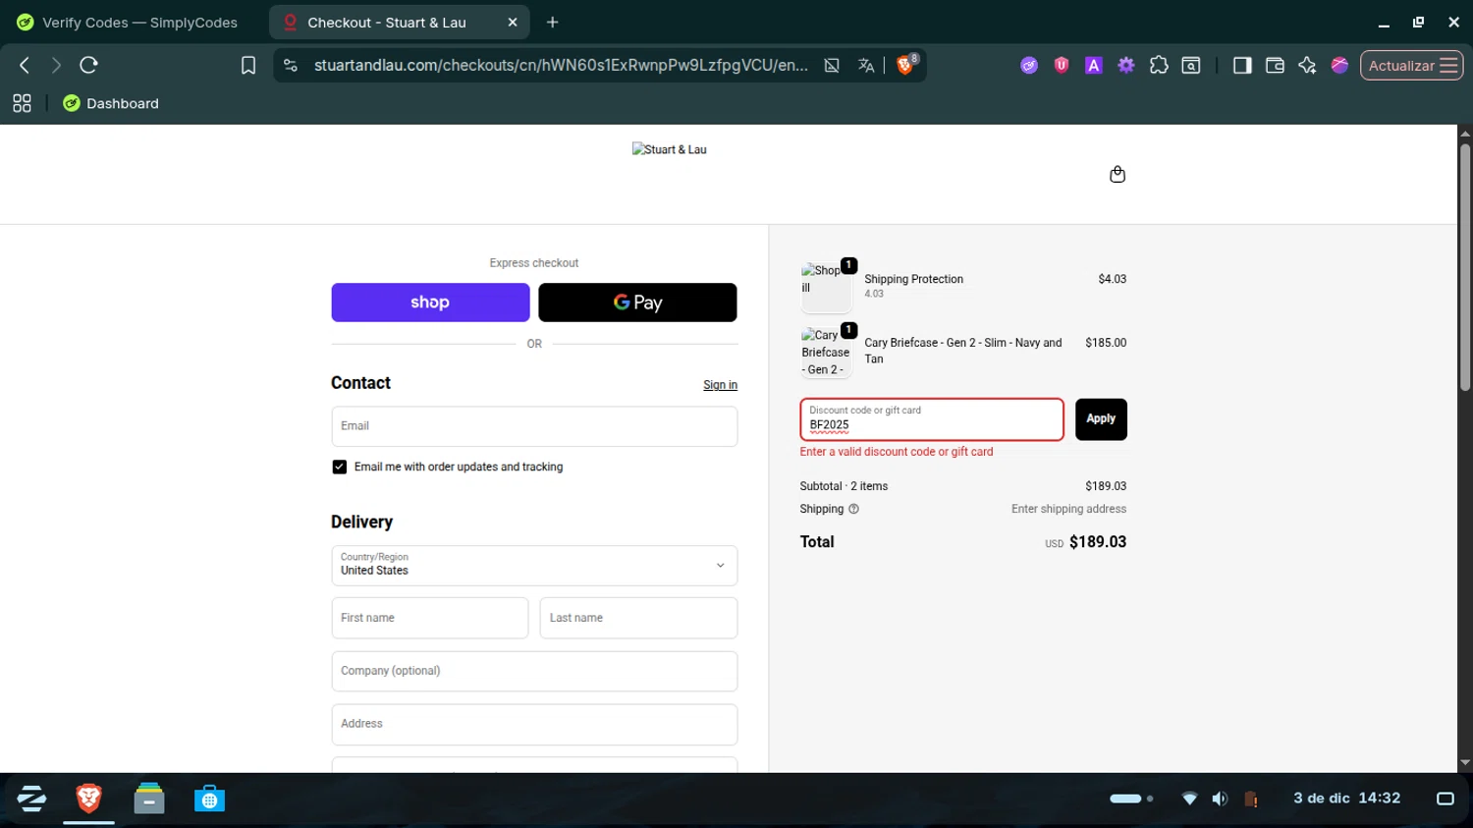
Task: Click the reader or camera-off icon in address bar
Action: (x=832, y=66)
